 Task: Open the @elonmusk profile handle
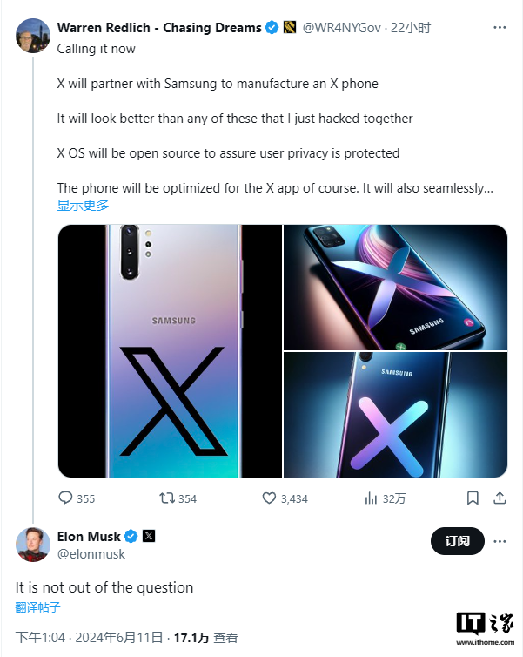click(91, 554)
